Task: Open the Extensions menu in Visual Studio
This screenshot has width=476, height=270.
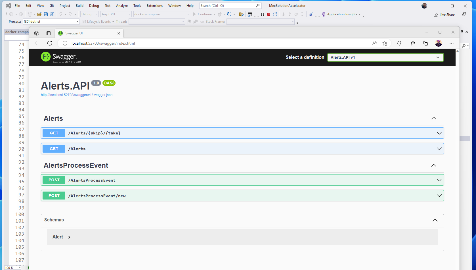Action: point(155,6)
